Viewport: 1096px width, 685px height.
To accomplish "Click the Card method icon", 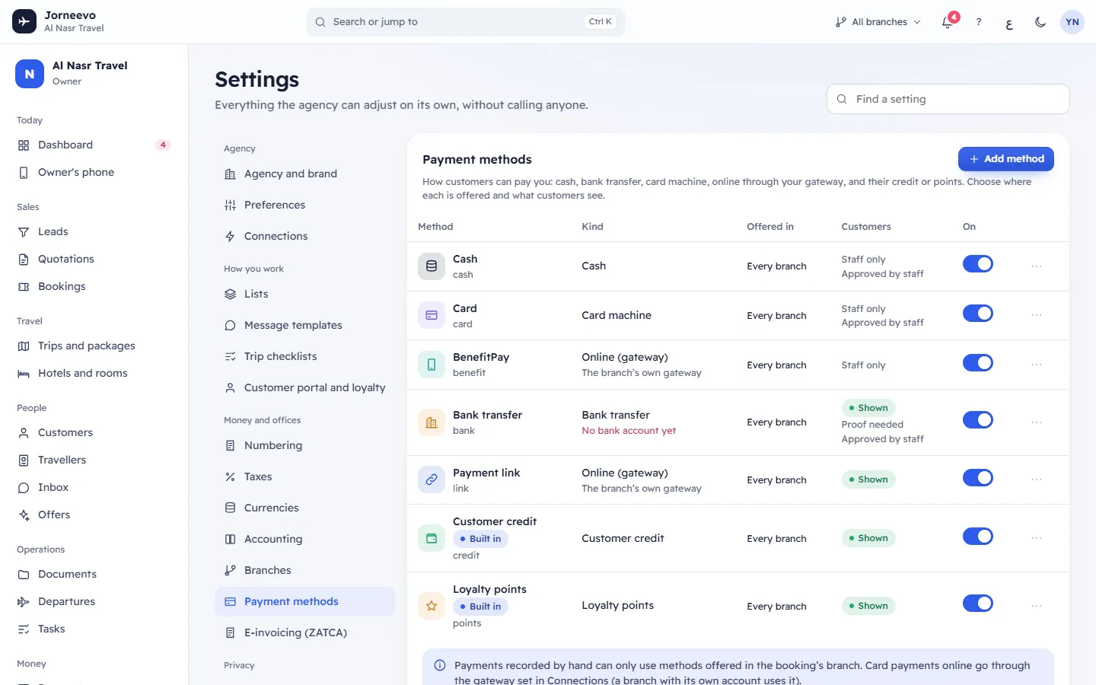I will (432, 315).
